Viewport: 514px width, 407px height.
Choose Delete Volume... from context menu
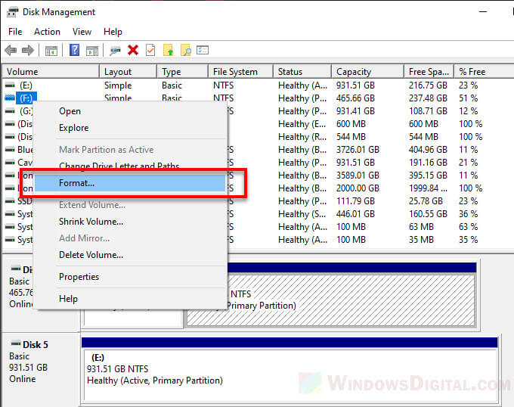[x=91, y=255]
